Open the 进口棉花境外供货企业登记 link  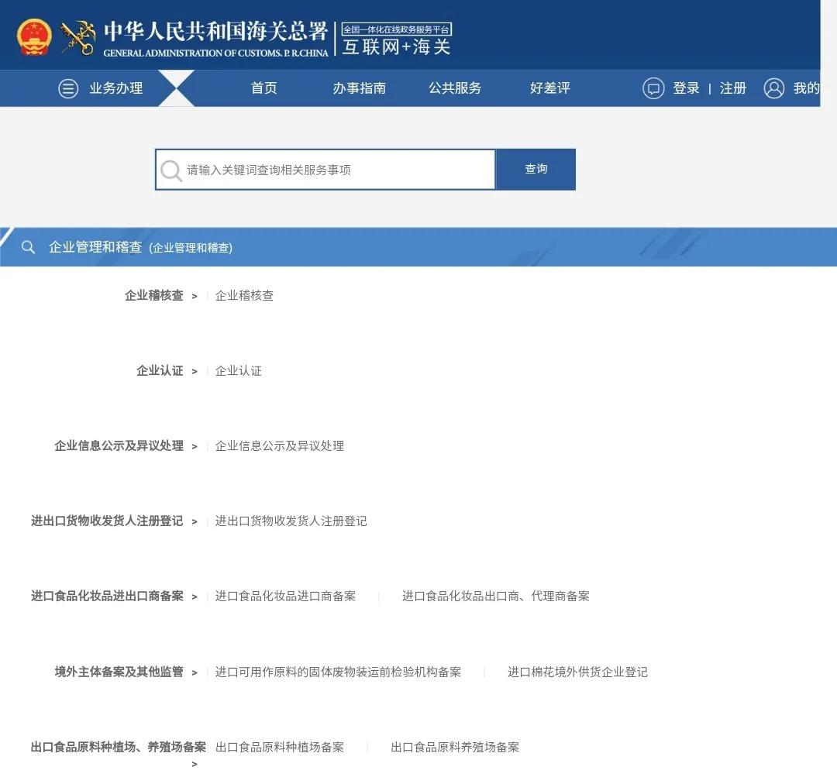coord(577,672)
